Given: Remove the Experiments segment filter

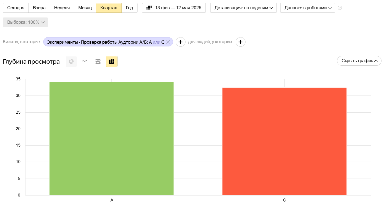Looking at the screenshot, I should [x=168, y=42].
